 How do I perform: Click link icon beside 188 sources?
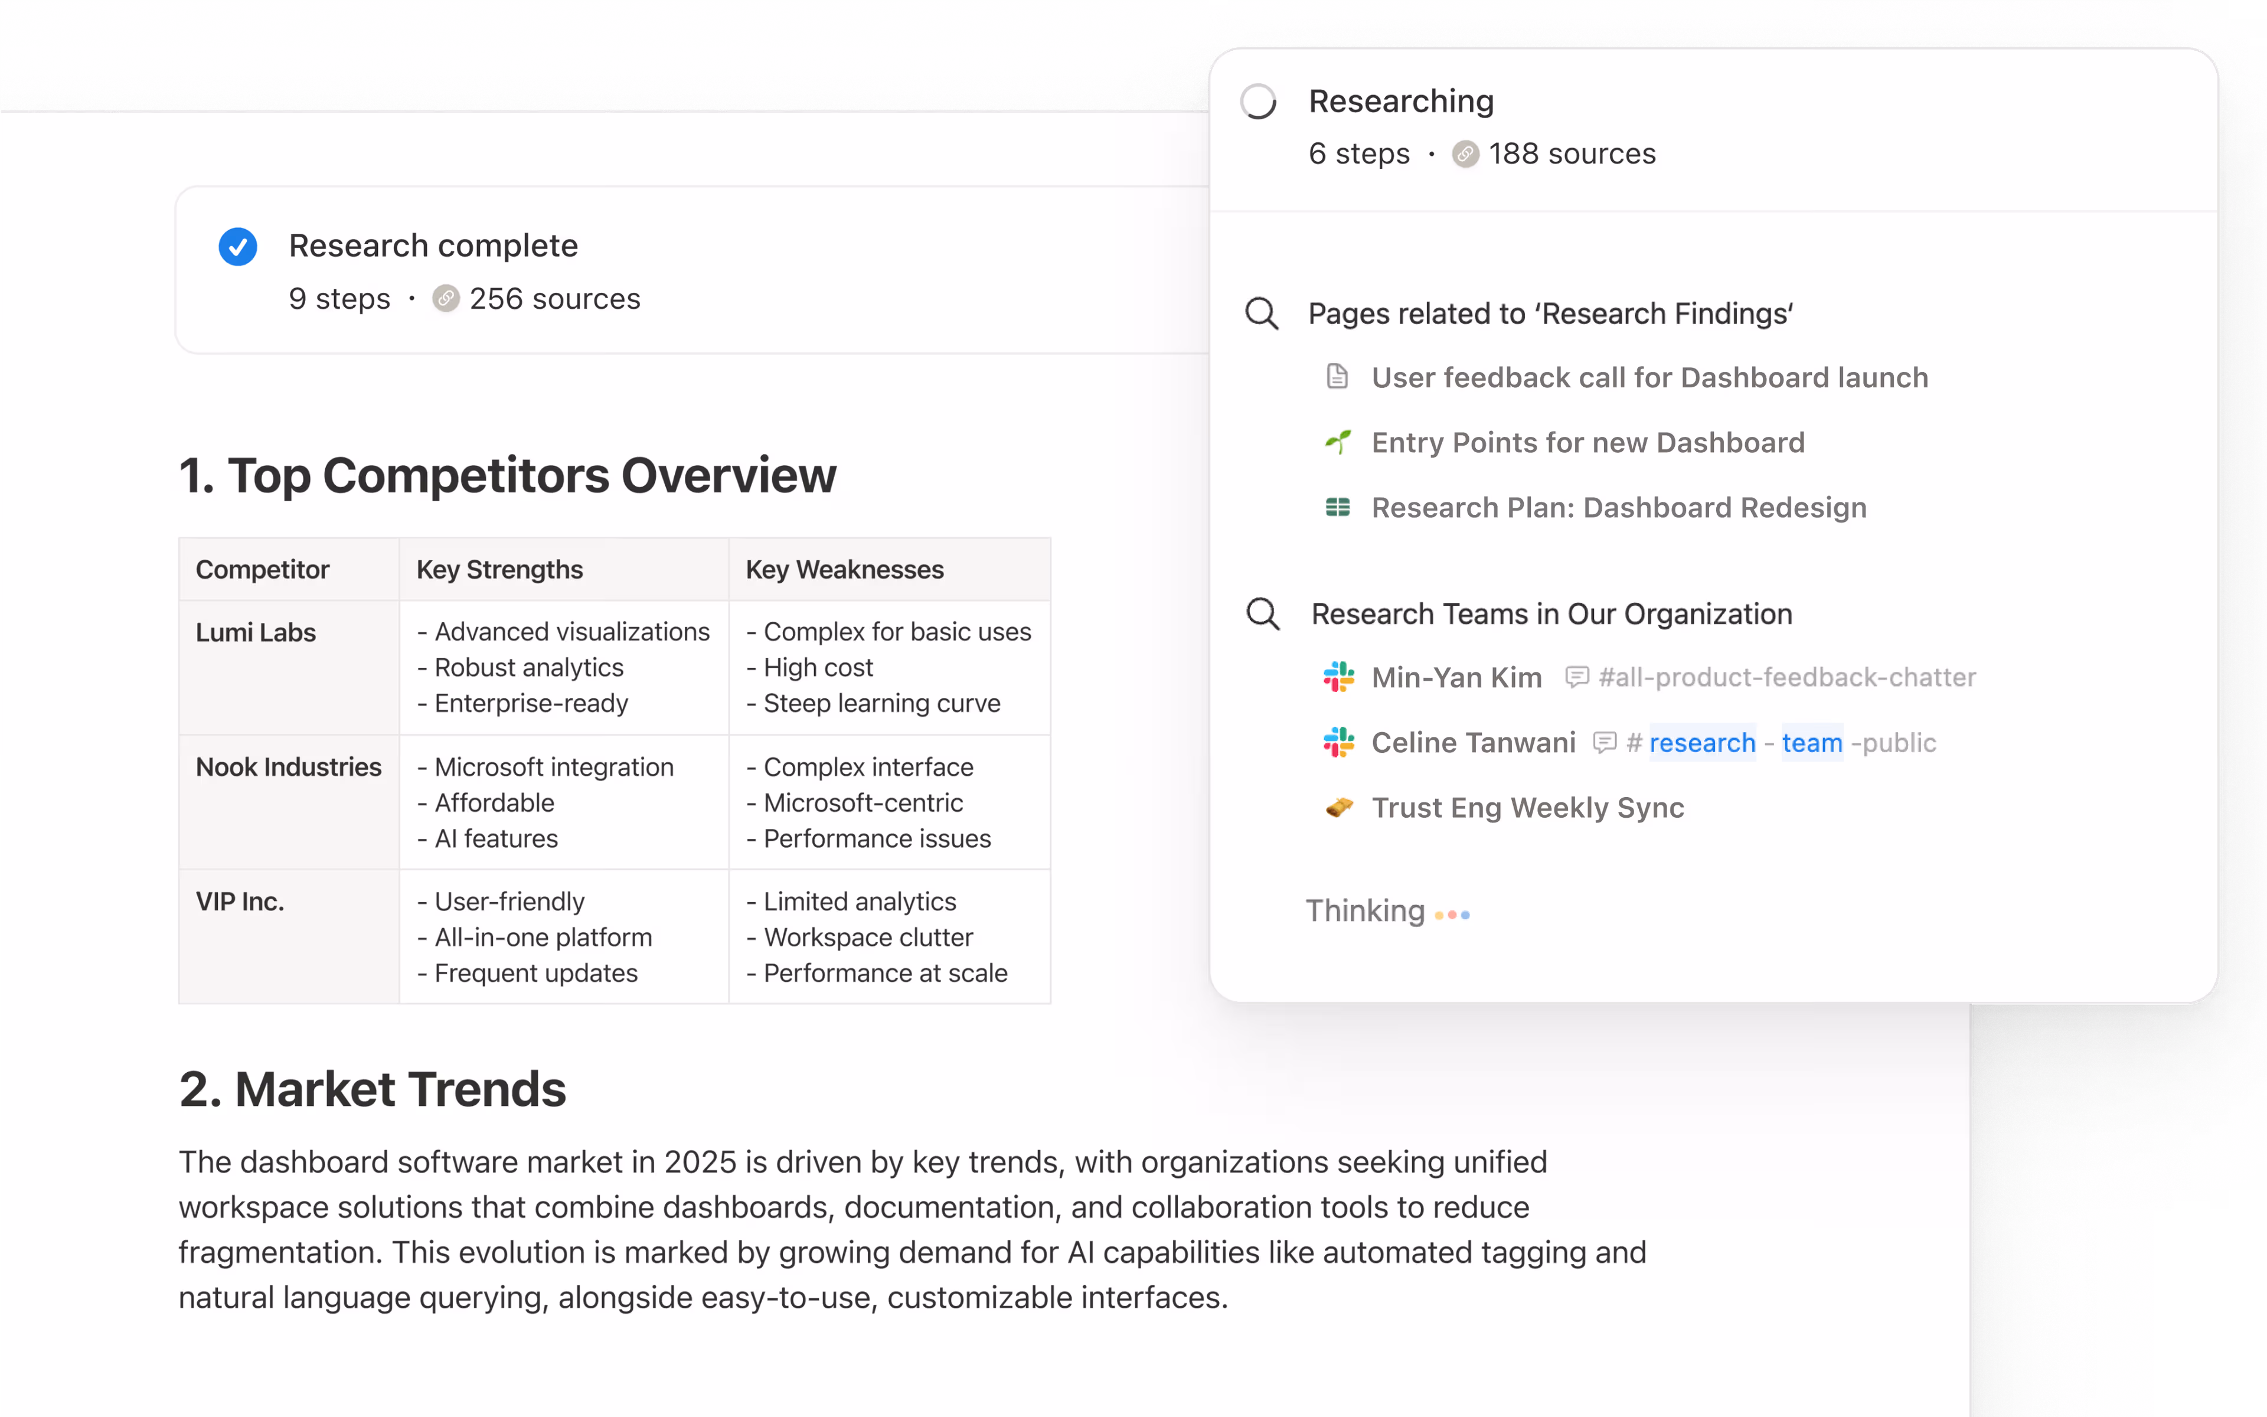point(1466,154)
